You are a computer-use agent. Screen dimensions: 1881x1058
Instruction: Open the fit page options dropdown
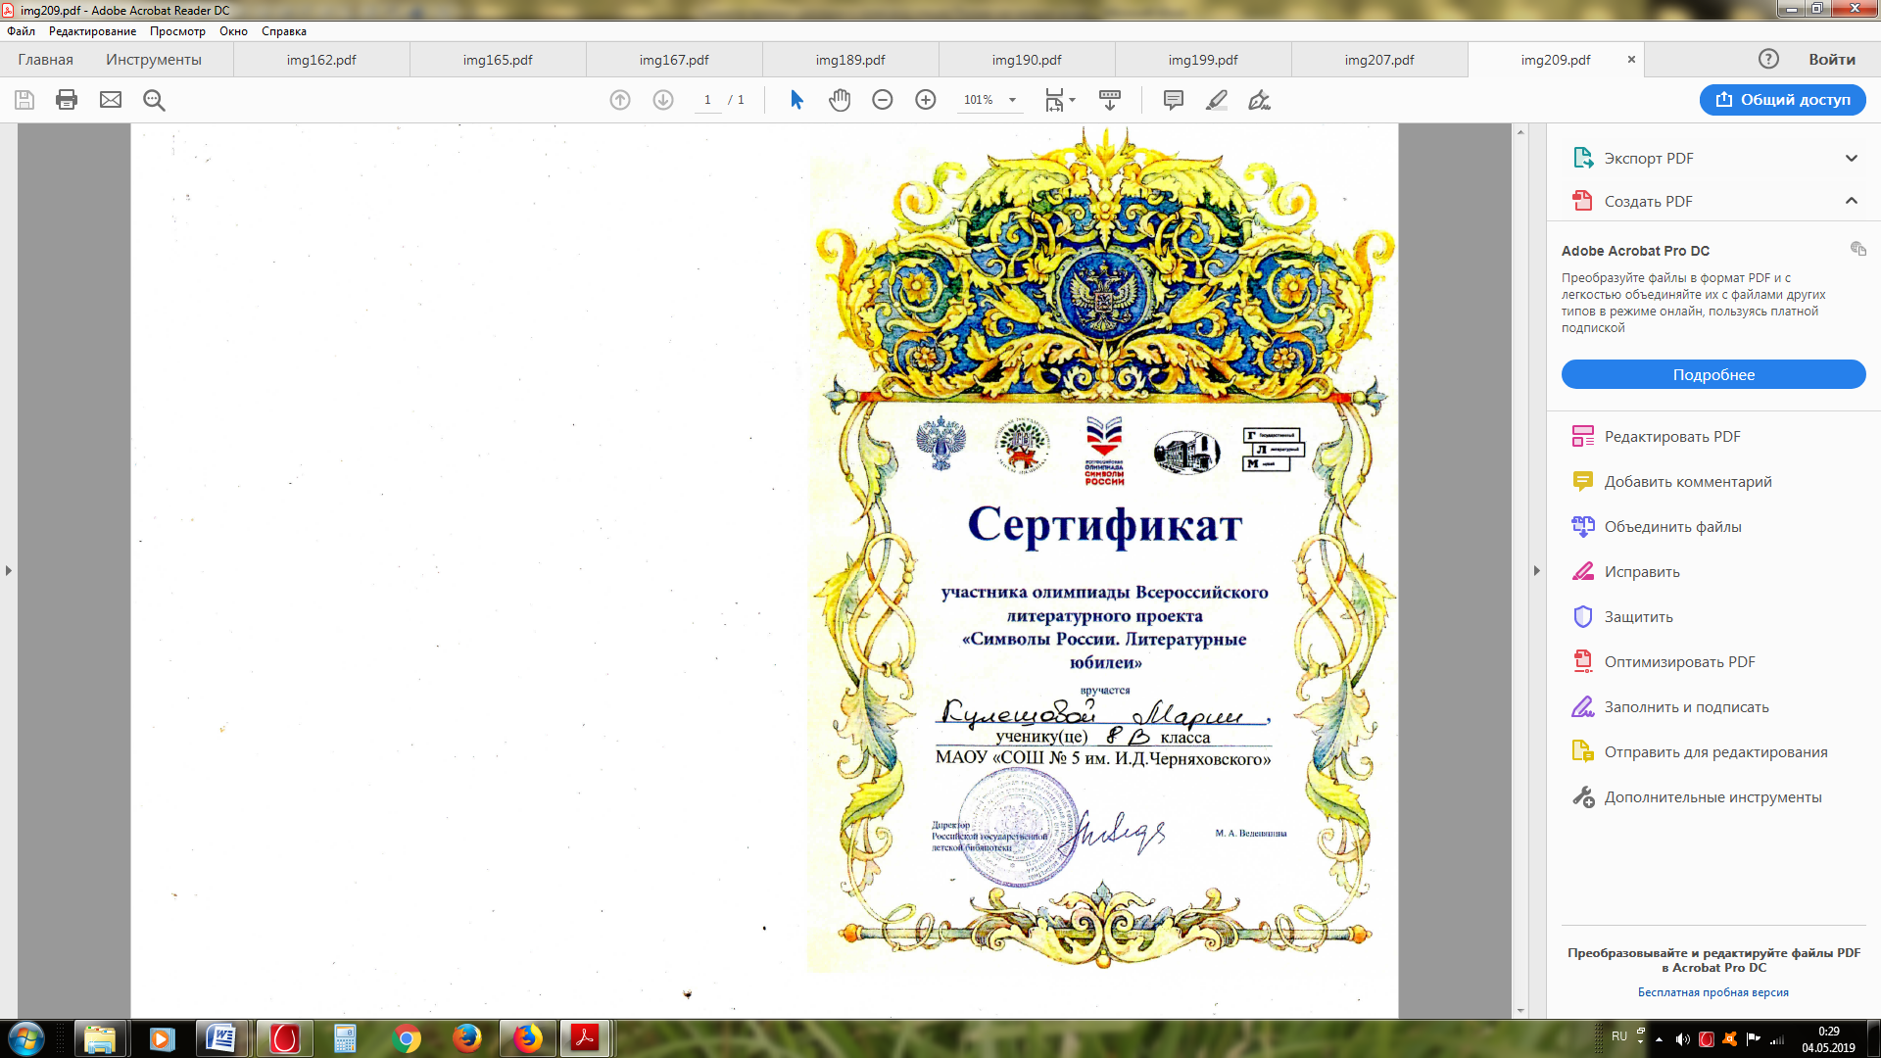pos(1060,100)
